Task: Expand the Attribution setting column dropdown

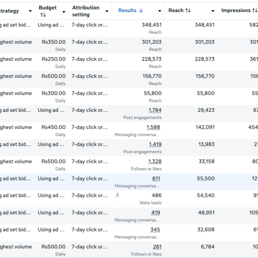Action: (x=107, y=11)
